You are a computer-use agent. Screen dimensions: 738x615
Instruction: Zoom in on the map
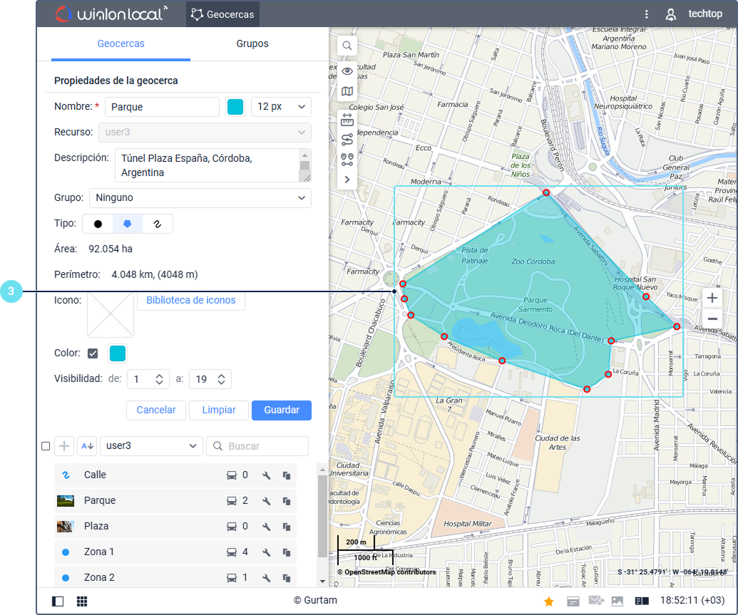(712, 298)
